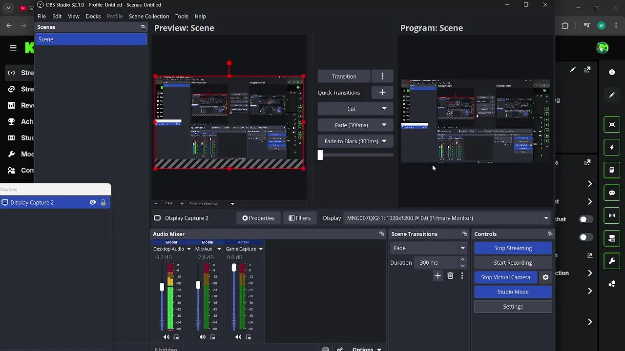Image resolution: width=625 pixels, height=351 pixels.
Task: Open Fade scene transition combo box
Action: [x=428, y=248]
